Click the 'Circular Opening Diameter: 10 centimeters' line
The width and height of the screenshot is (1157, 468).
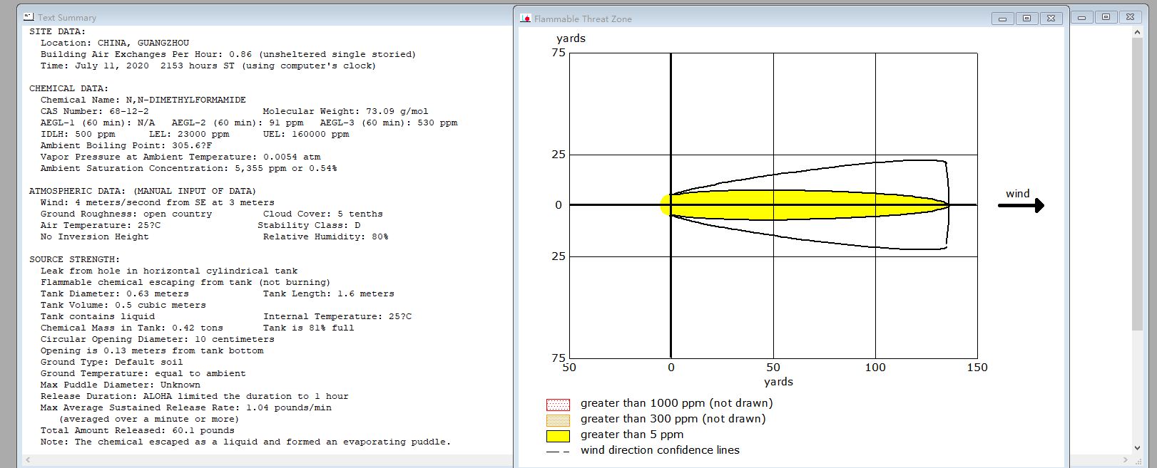click(x=158, y=339)
